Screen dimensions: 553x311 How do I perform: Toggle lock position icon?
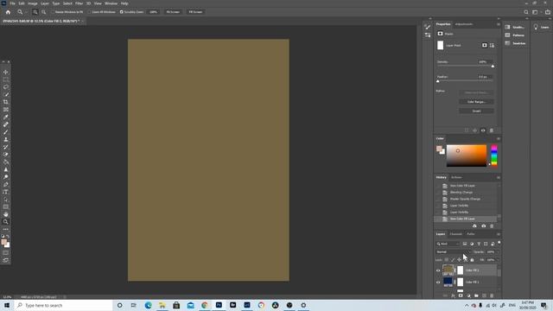[x=459, y=260]
